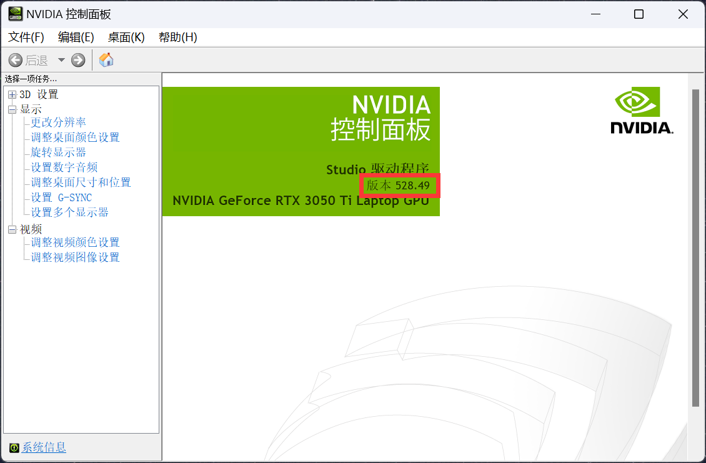The image size is (706, 463).
Task: Open the 编辑(E) menu
Action: (76, 37)
